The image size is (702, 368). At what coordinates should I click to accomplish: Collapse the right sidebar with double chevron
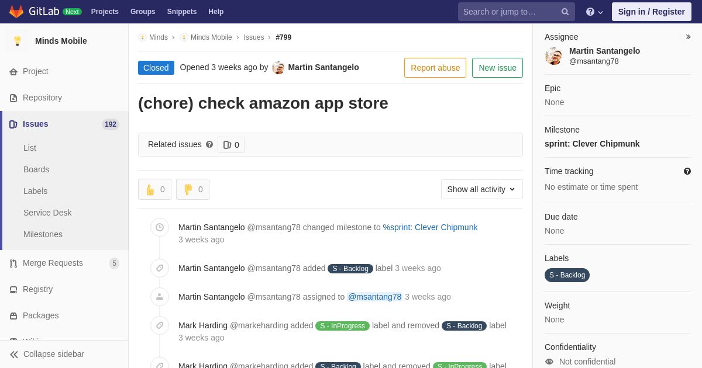pyautogui.click(x=688, y=37)
